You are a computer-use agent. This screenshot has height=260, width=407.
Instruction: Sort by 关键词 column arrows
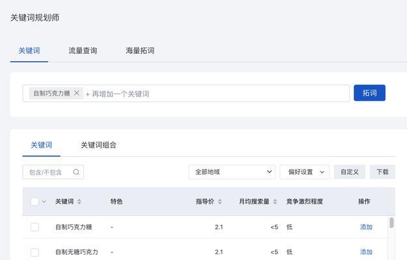tap(79, 201)
